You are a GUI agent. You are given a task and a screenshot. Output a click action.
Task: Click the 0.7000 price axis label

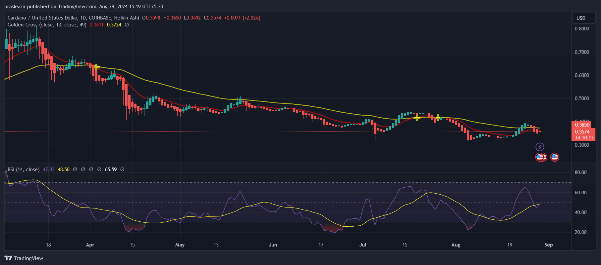[x=582, y=52]
